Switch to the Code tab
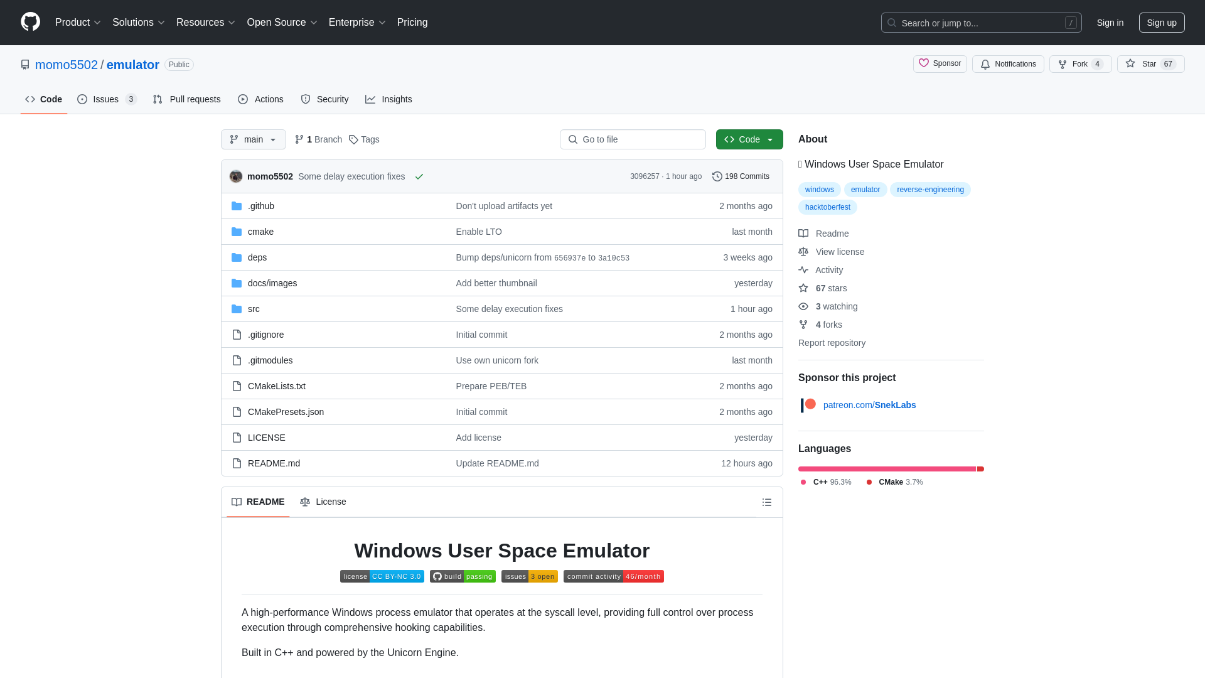The height and width of the screenshot is (678, 1205). 44,99
